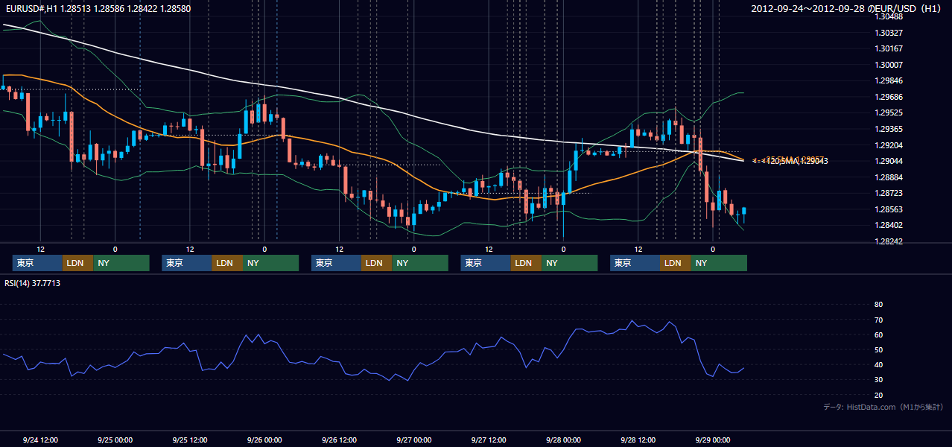952x447 pixels.
Task: Click price axis label 1.30007
Action: pos(889,66)
